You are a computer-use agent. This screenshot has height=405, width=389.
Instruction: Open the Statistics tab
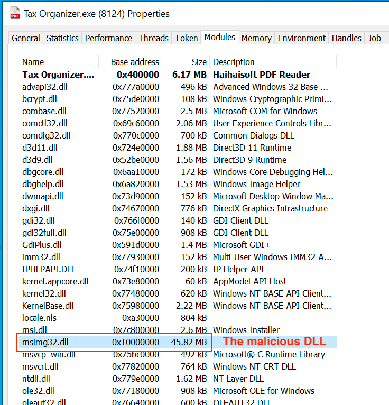[x=62, y=38]
